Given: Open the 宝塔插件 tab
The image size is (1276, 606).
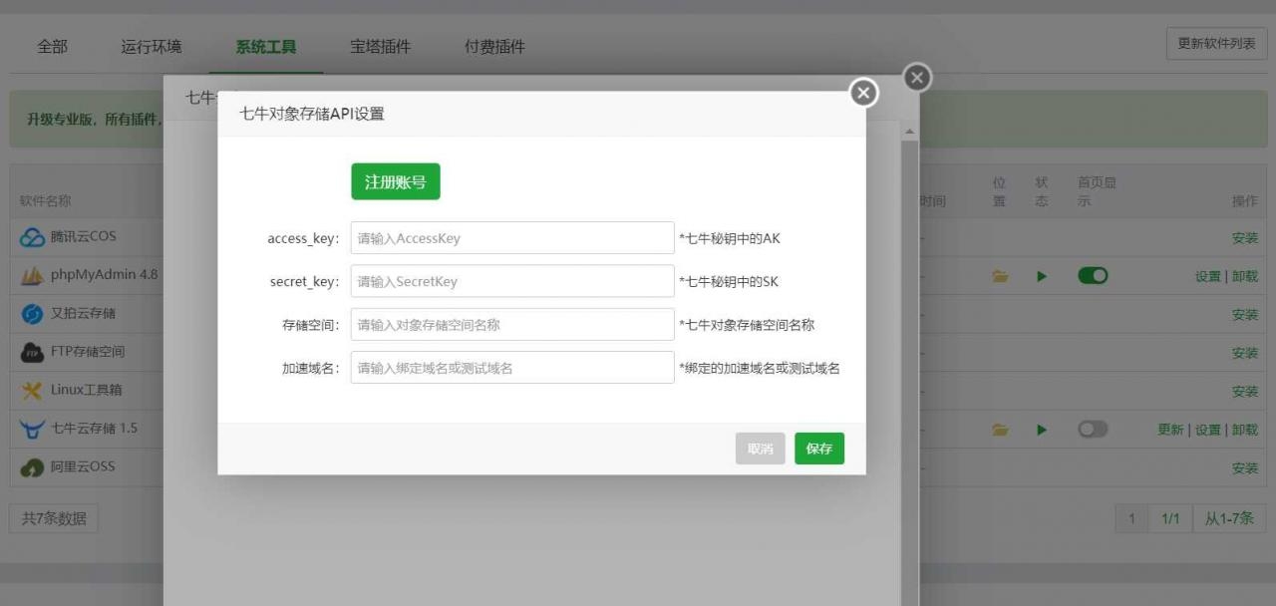Looking at the screenshot, I should (x=380, y=47).
